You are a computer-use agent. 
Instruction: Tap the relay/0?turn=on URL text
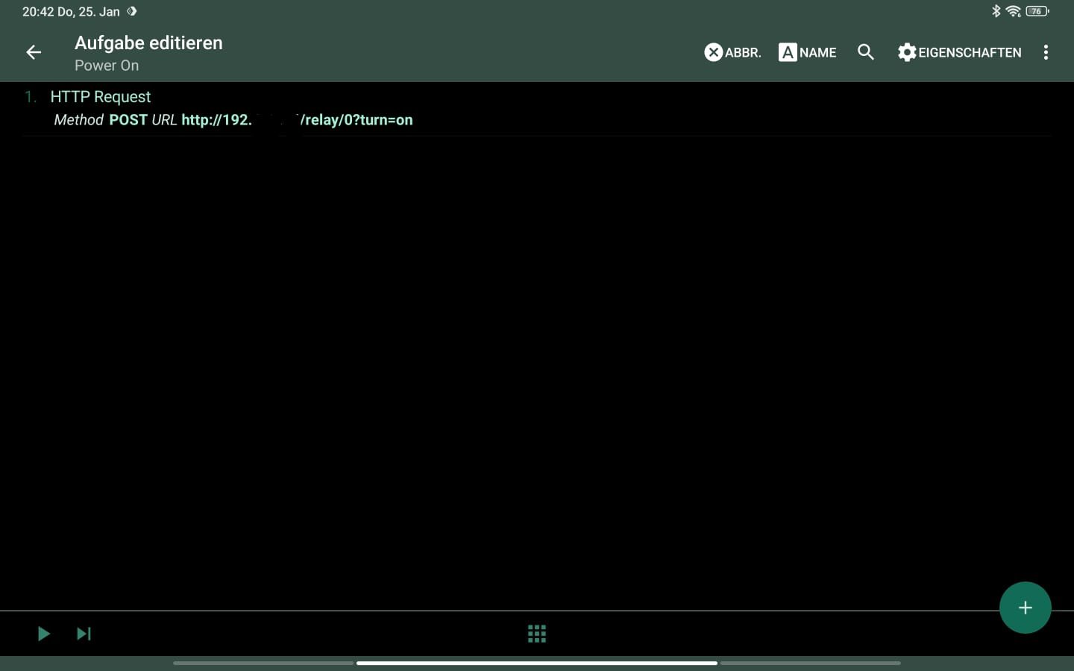click(x=357, y=120)
